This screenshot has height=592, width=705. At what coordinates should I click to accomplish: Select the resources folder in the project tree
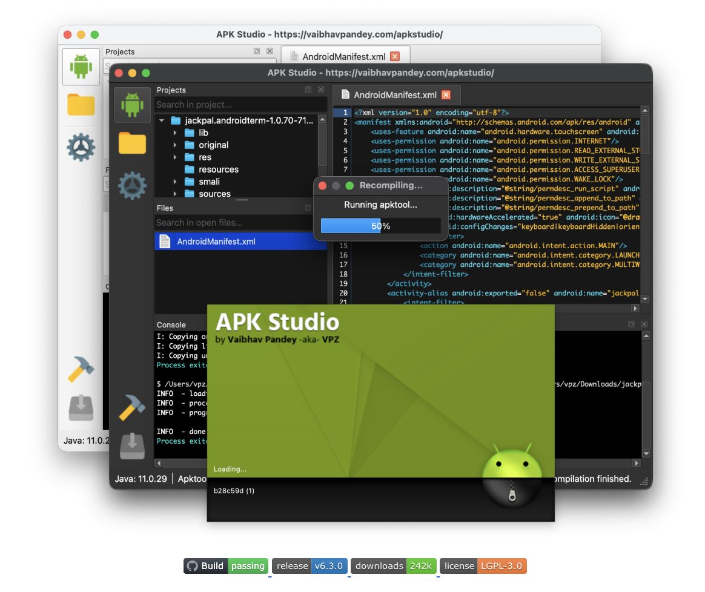(219, 169)
